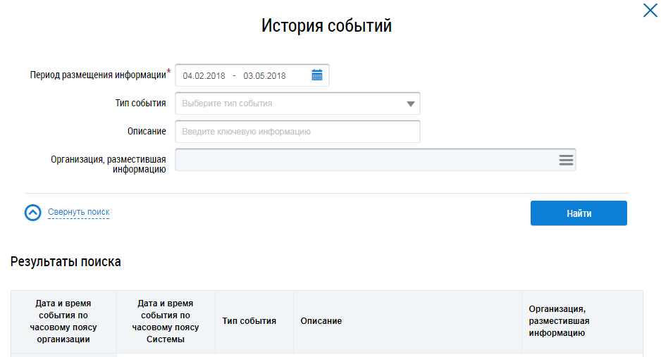This screenshot has width=661, height=357.
Task: Close the История событий dialog
Action: tap(650, 11)
